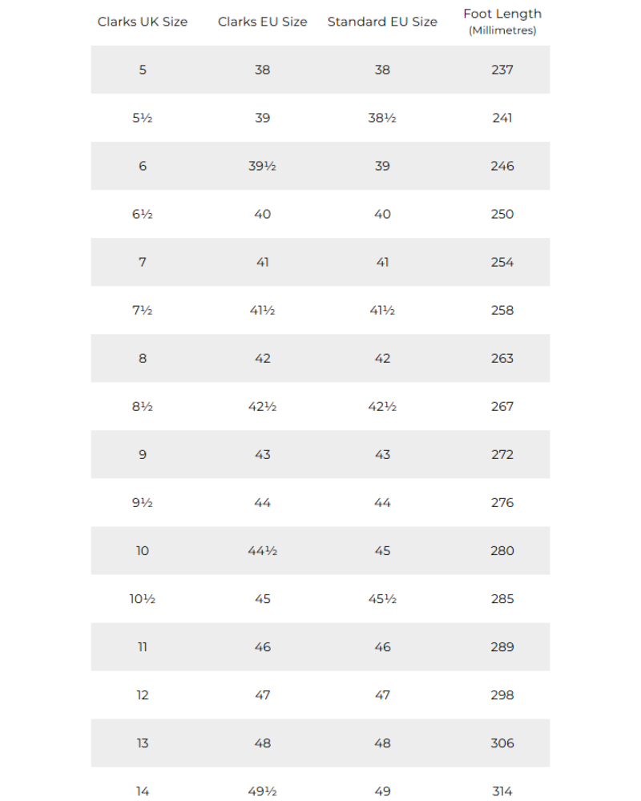Click the Clarks UK size 13 cell
Screen dimensions: 641x801
[143, 743]
